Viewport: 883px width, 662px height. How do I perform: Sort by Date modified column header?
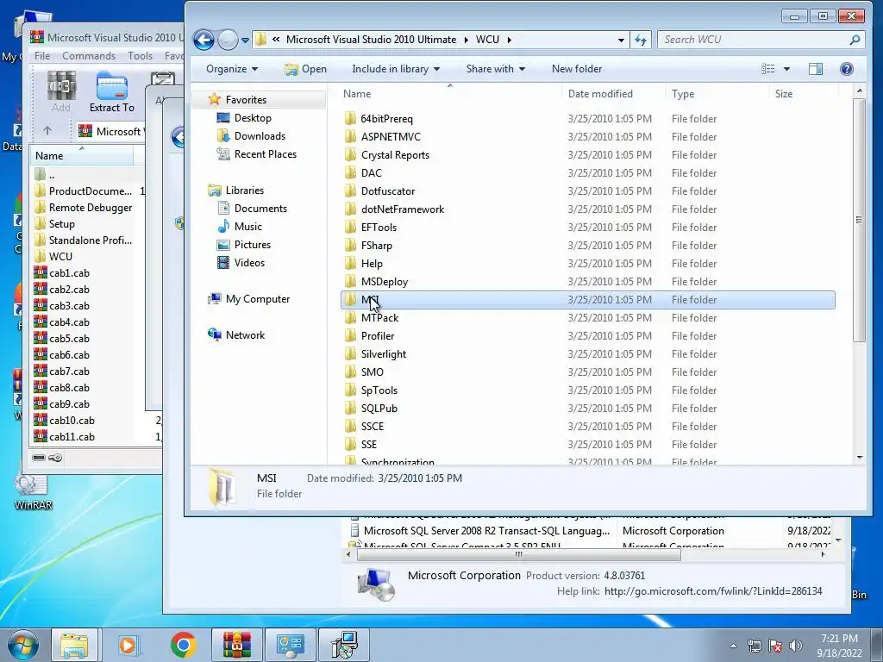[x=614, y=94]
